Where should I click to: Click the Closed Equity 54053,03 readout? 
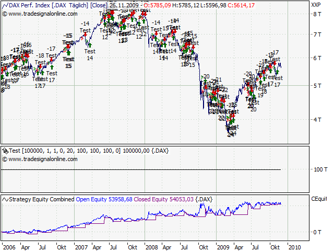[163, 199]
